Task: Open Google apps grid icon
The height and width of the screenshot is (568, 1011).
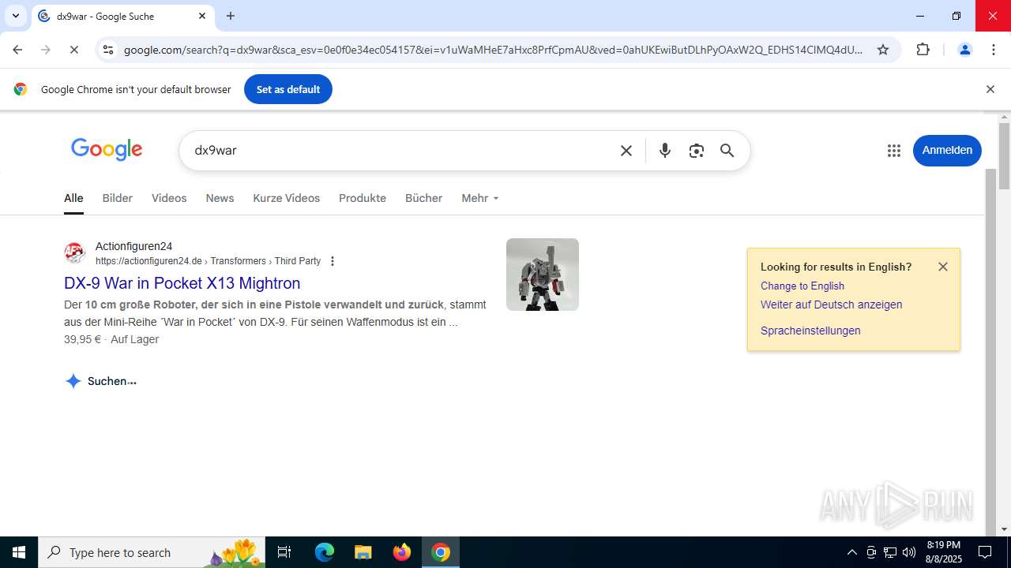Action: (894, 151)
